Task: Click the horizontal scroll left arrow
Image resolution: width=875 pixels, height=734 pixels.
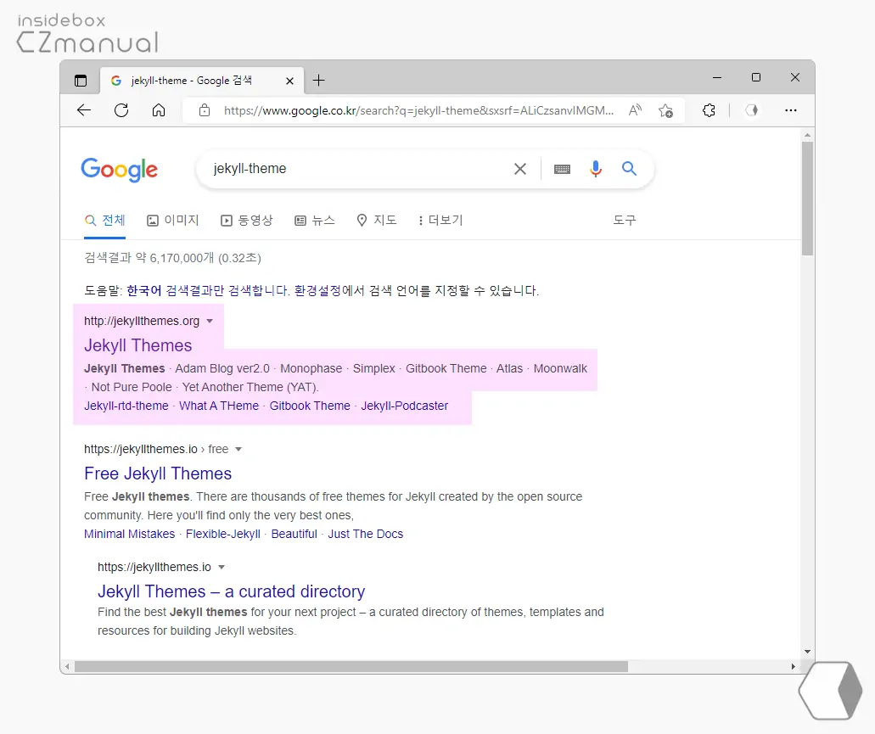Action: [x=68, y=666]
